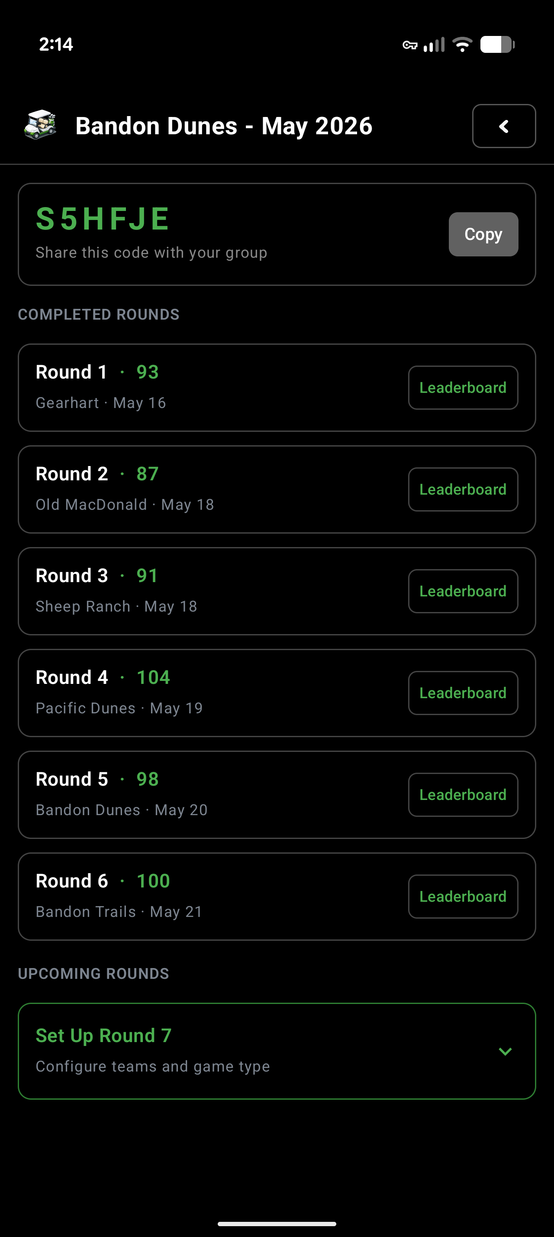Tap the VPN key status icon
554x1237 pixels.
[x=409, y=45]
